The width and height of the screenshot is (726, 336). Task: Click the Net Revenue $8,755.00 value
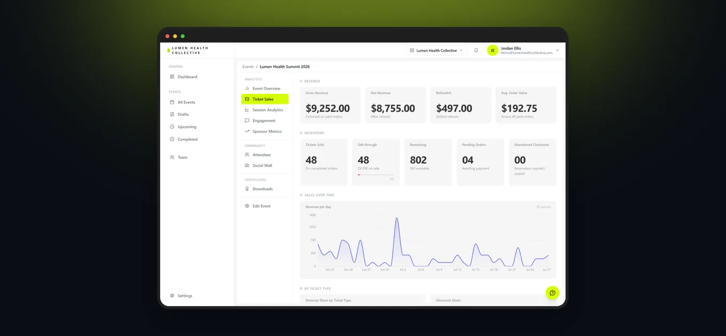(393, 108)
